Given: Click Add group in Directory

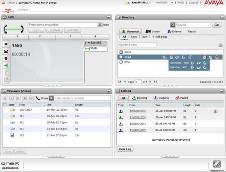Looking at the screenshot, I should click(x=159, y=37).
